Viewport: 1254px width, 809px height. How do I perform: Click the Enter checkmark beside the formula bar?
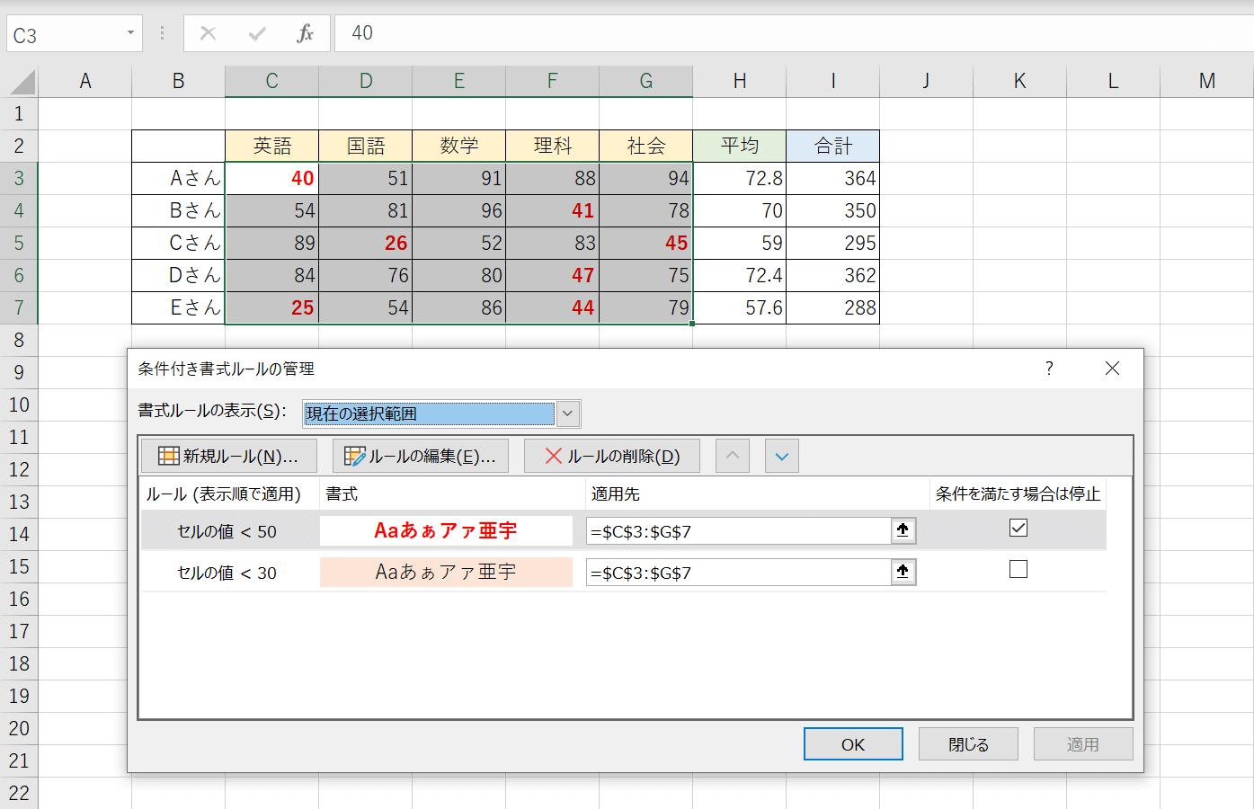coord(257,33)
